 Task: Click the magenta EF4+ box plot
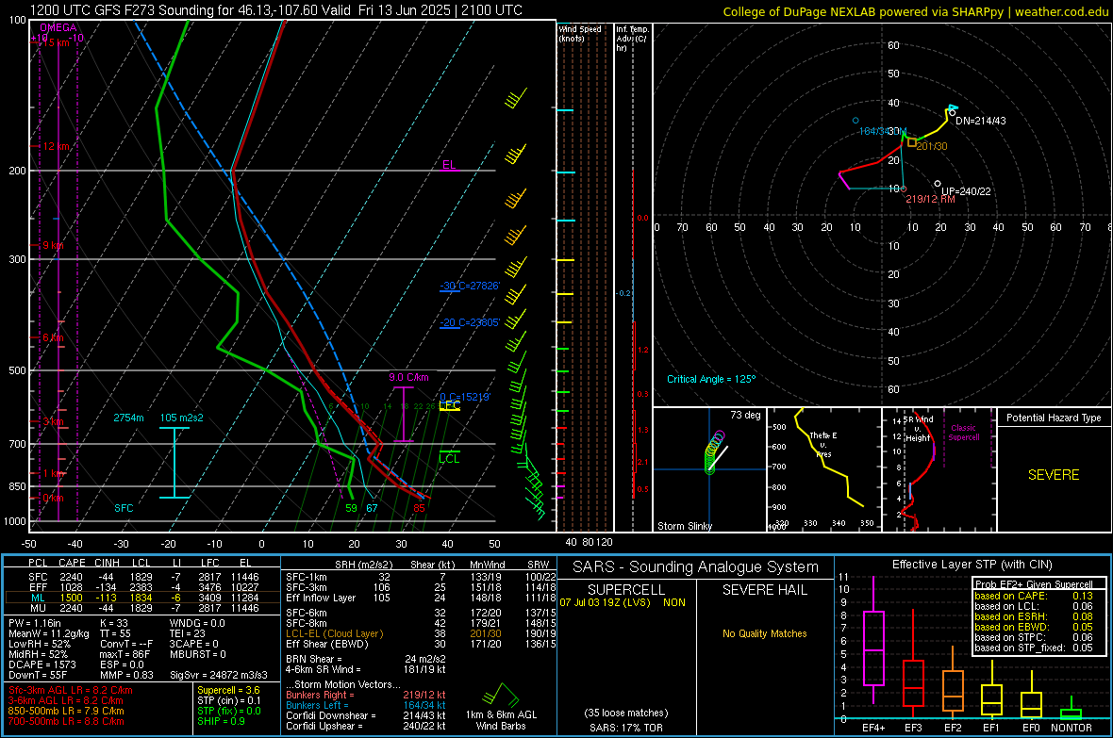pos(873,641)
